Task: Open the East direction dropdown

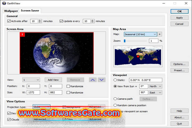Action: (155, 93)
